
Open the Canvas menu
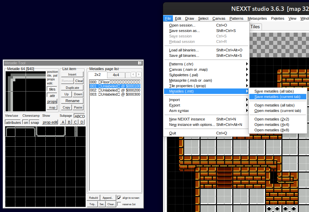219,18
